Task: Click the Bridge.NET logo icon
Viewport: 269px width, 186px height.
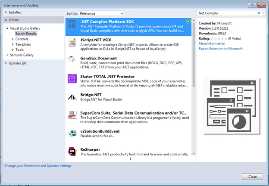Action: (x=72, y=97)
